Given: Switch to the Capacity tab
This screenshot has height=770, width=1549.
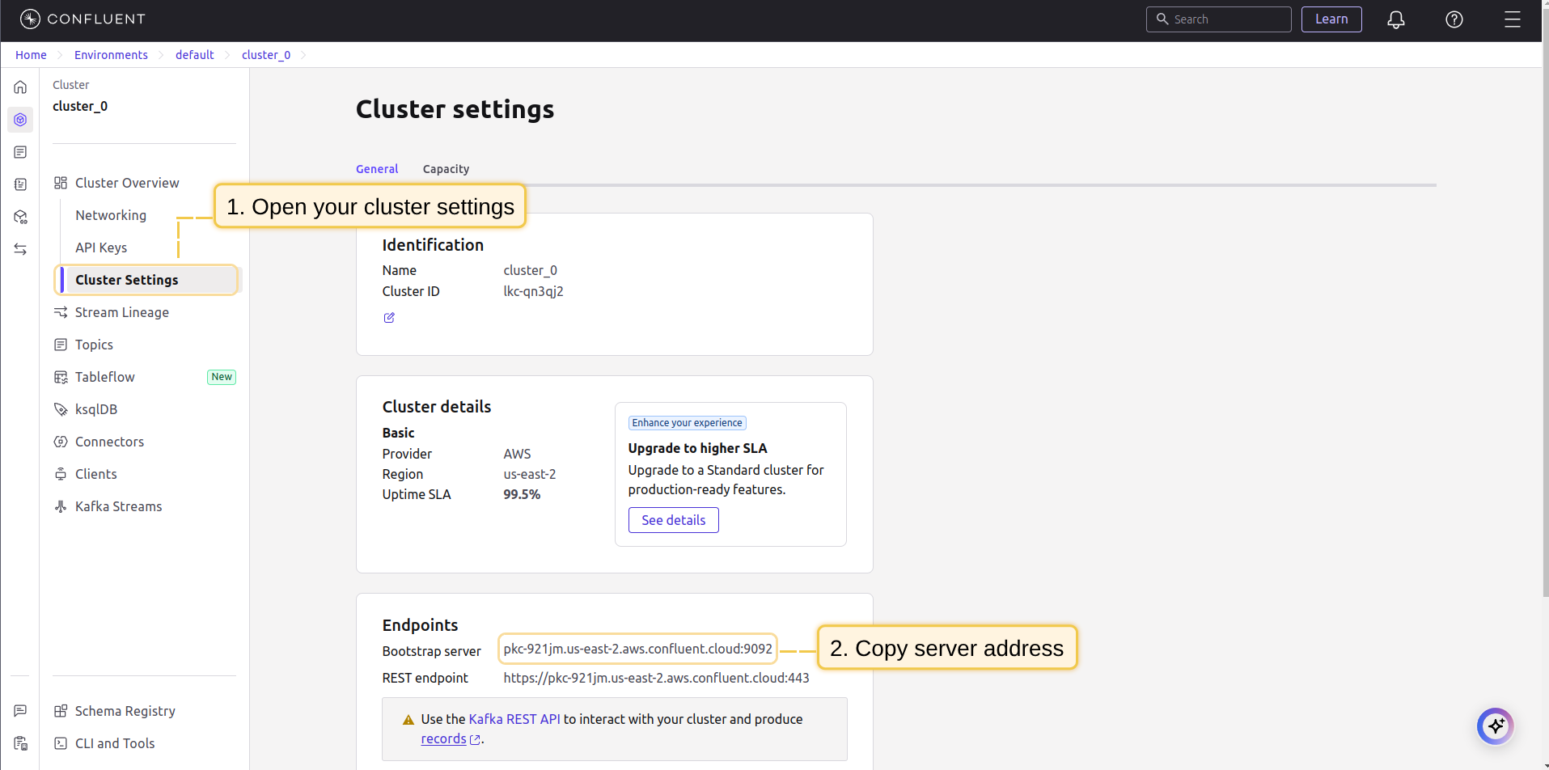Looking at the screenshot, I should pos(446,169).
